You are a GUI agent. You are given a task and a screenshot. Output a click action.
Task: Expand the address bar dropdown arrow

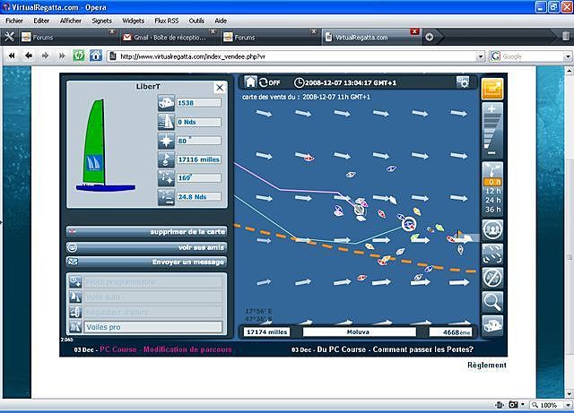pyautogui.click(x=481, y=56)
